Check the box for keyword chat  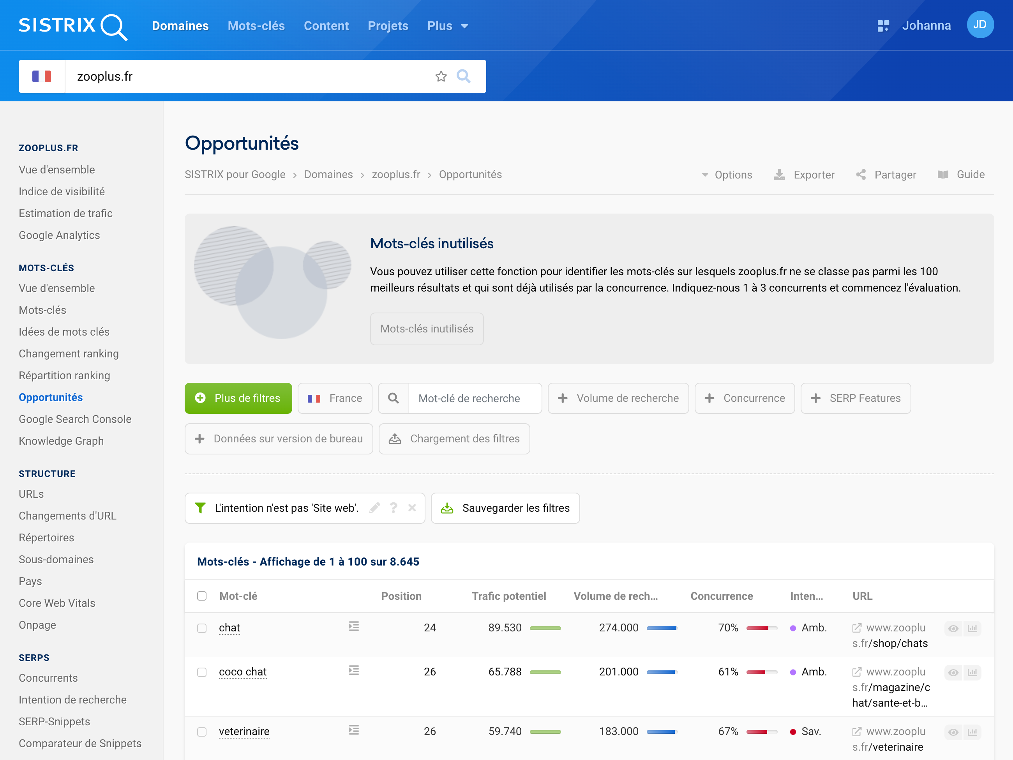(x=201, y=628)
